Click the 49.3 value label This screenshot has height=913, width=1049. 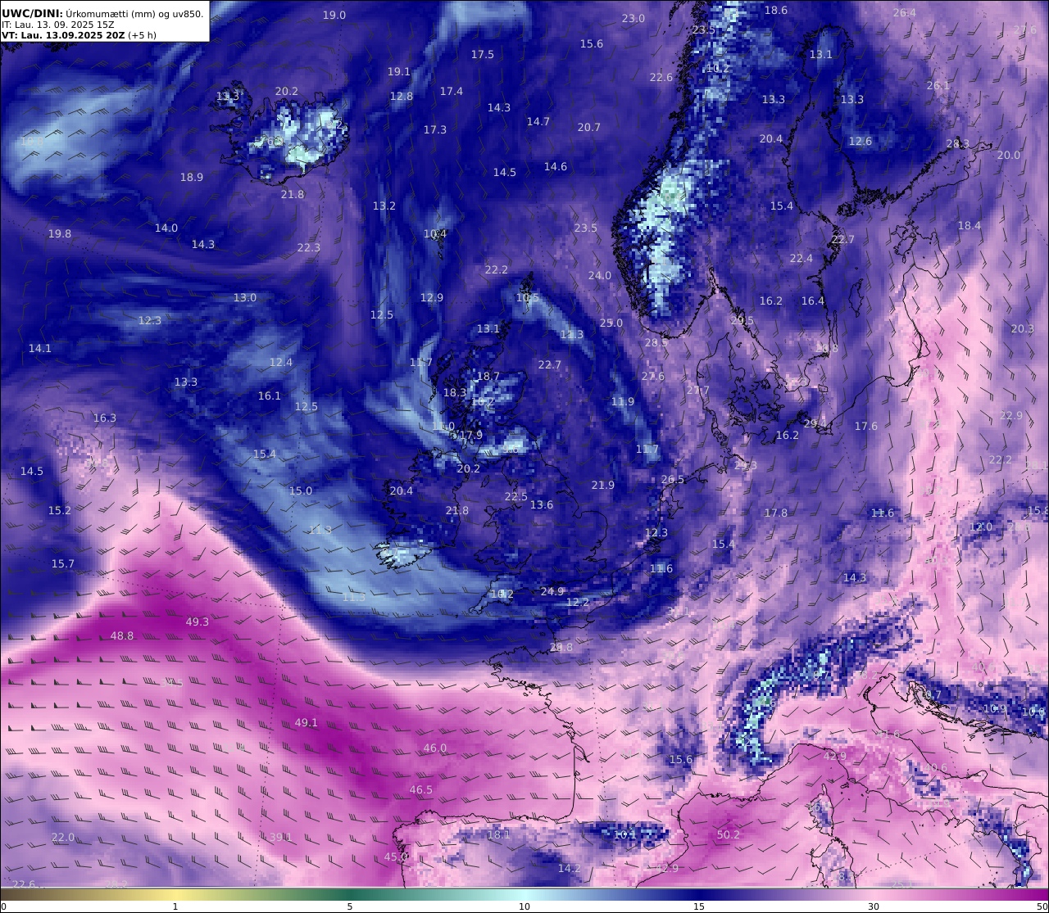click(x=197, y=622)
